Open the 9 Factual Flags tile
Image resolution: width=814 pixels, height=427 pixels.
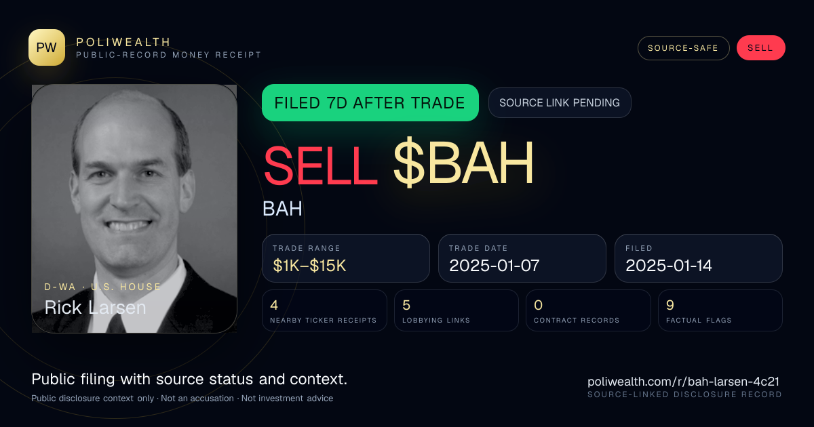click(x=720, y=310)
